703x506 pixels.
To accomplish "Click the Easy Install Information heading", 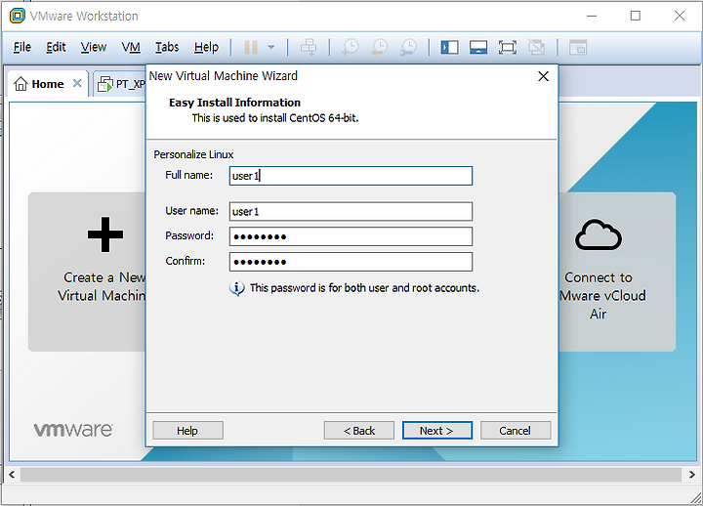I will (x=234, y=103).
